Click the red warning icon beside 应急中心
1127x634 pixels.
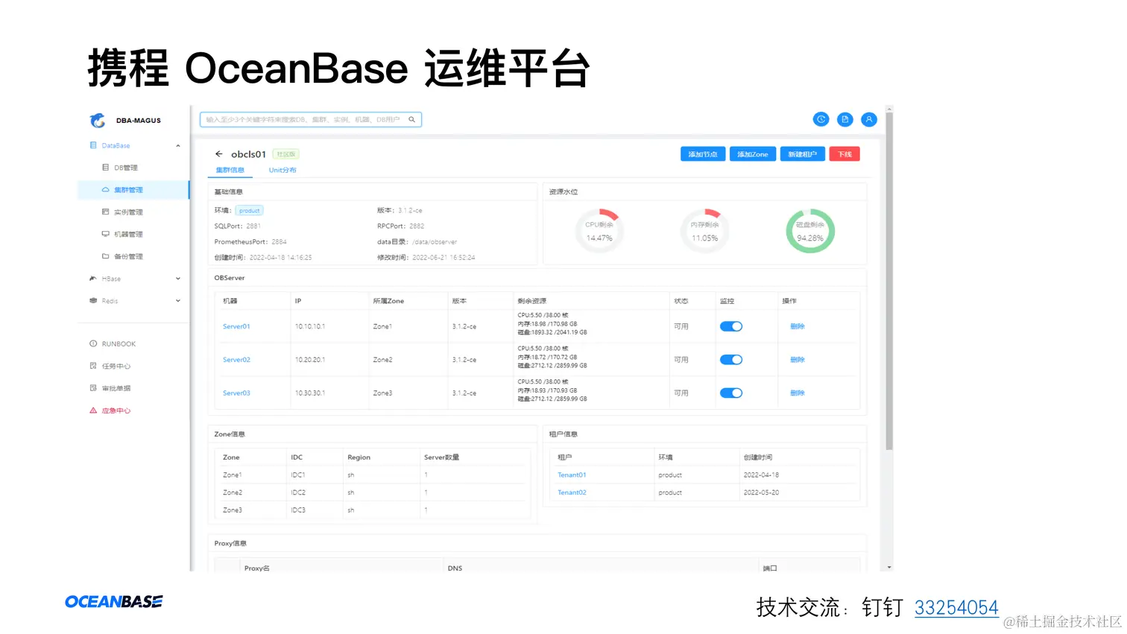point(93,410)
